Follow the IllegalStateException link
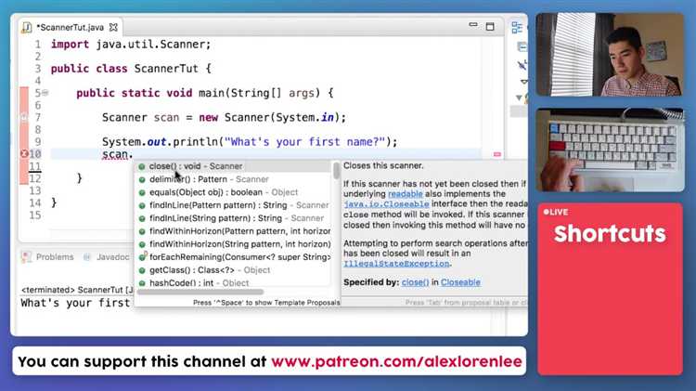 click(x=396, y=264)
